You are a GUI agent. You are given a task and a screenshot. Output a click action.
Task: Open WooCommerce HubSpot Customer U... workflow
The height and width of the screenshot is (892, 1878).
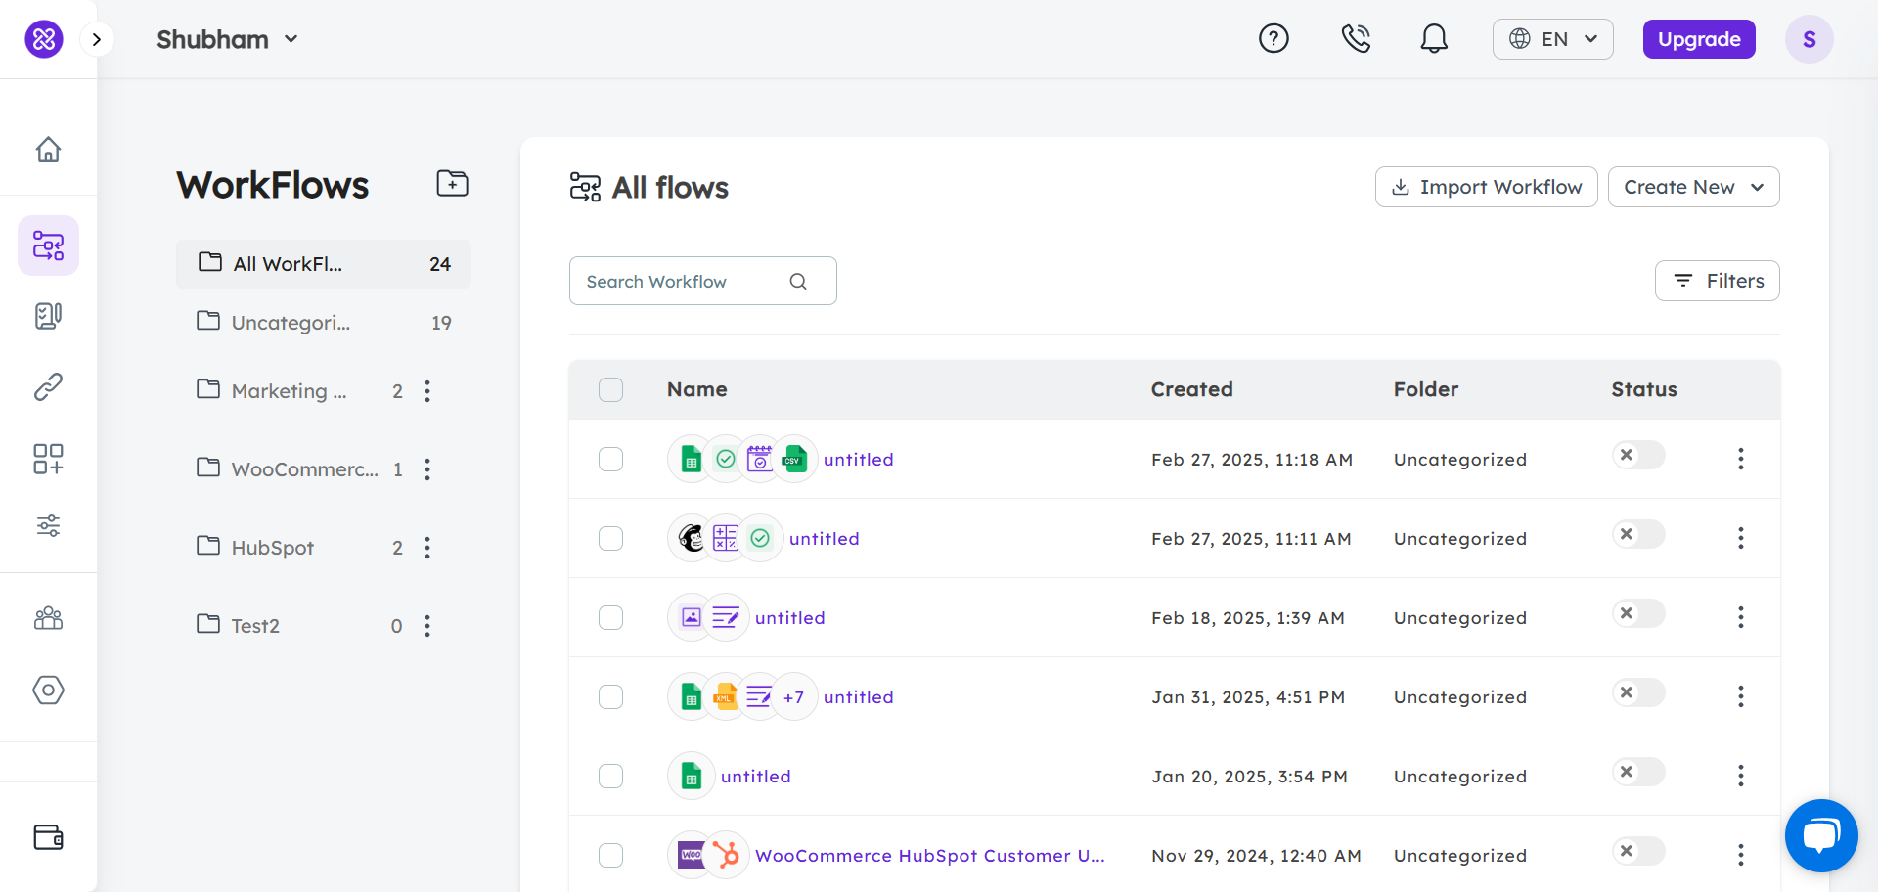pos(930,856)
